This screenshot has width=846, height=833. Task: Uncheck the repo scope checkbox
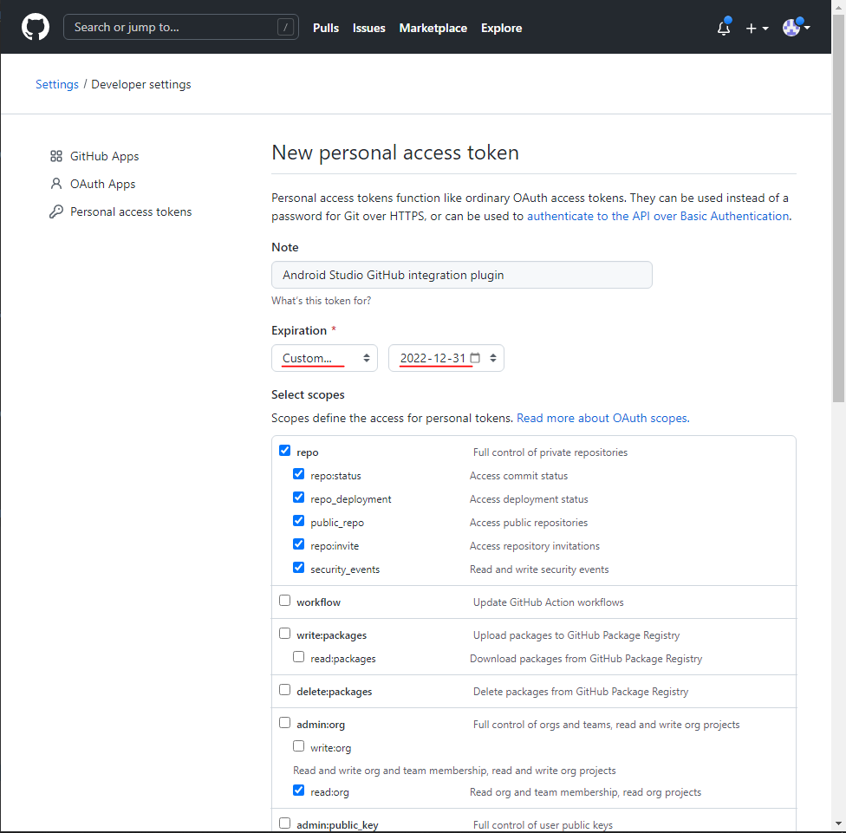coord(285,451)
